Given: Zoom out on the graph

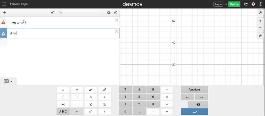Looking at the screenshot, I should pos(260,28).
